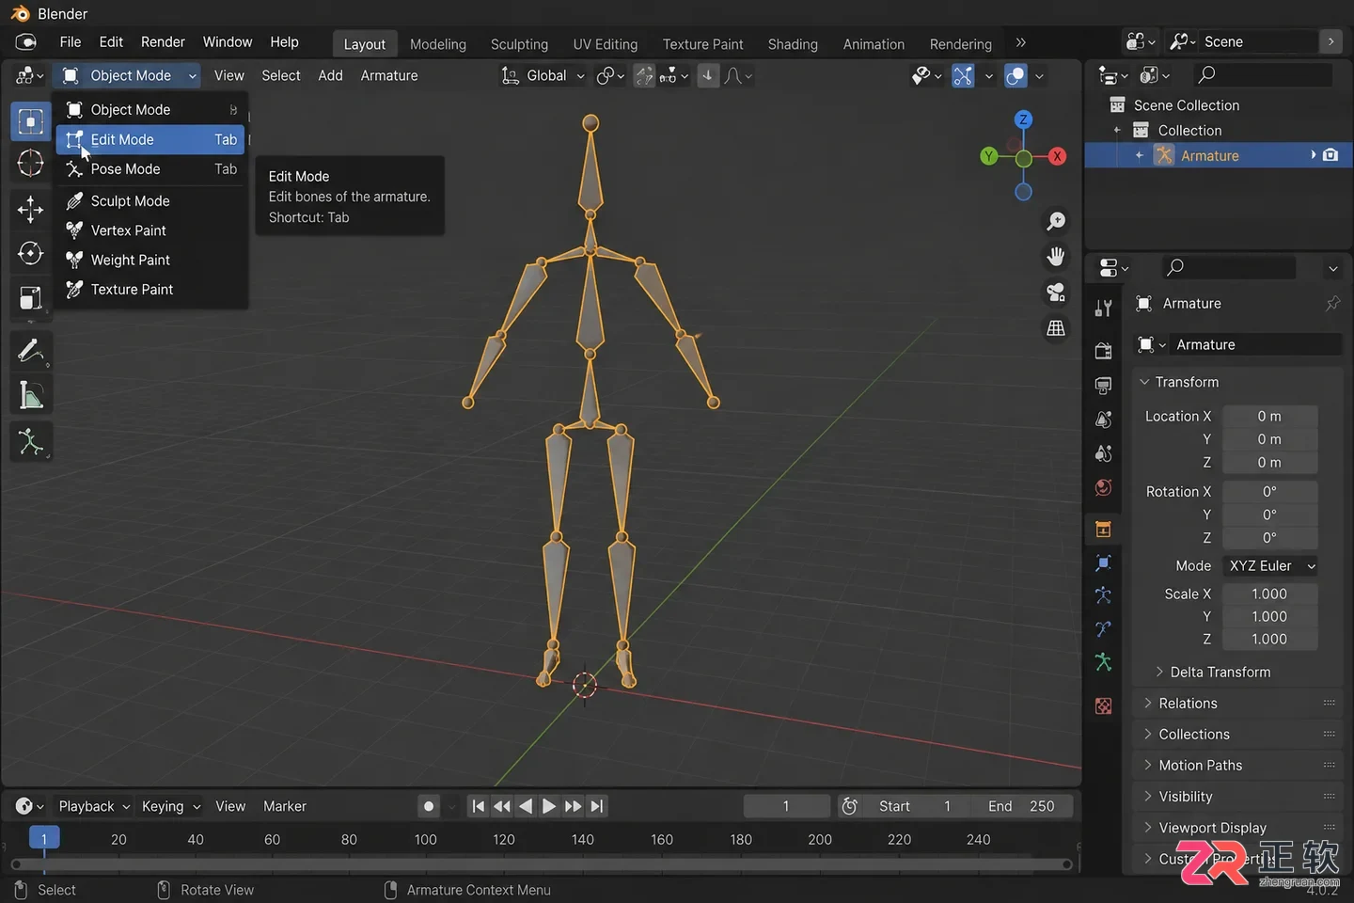
Task: Switch to the Animation workspace tab
Action: [x=874, y=44]
